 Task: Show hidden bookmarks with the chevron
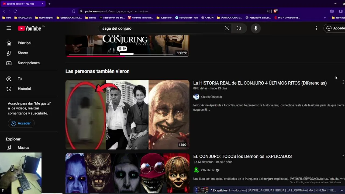point(325,18)
